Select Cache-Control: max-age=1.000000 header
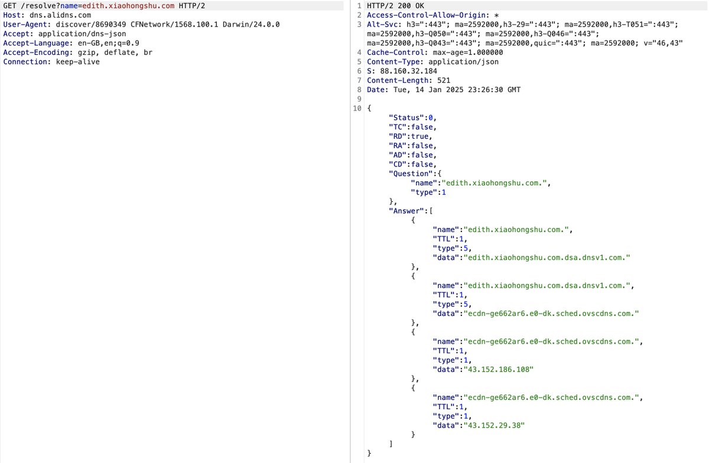Image resolution: width=709 pixels, height=463 pixels. (435, 53)
